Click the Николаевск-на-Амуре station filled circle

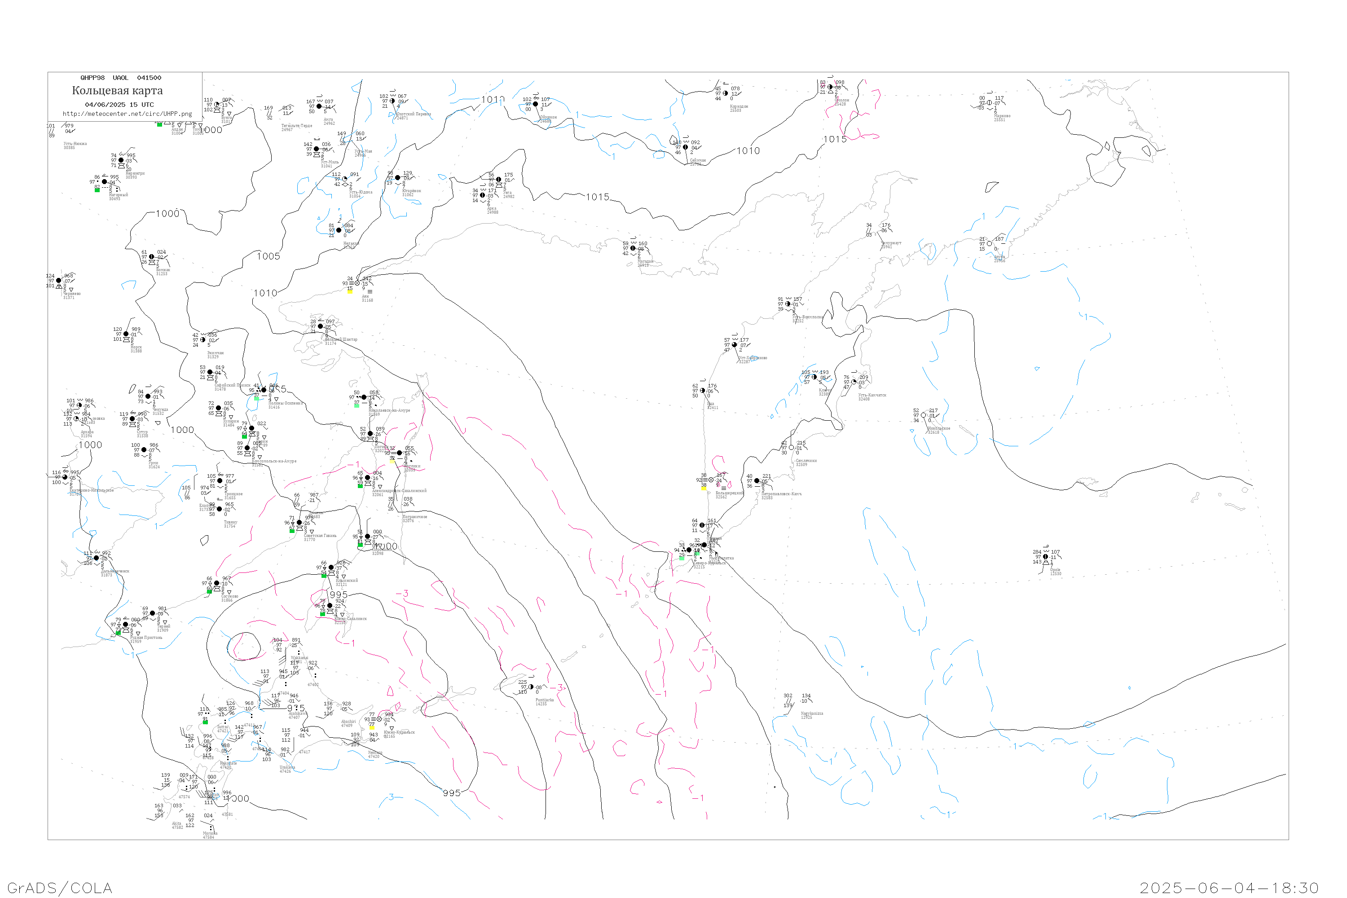point(364,397)
